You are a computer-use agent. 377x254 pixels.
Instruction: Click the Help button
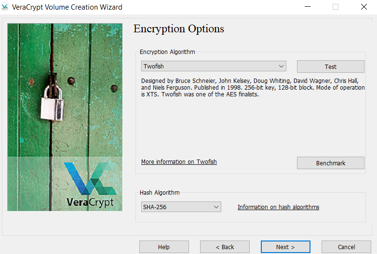[x=164, y=247]
